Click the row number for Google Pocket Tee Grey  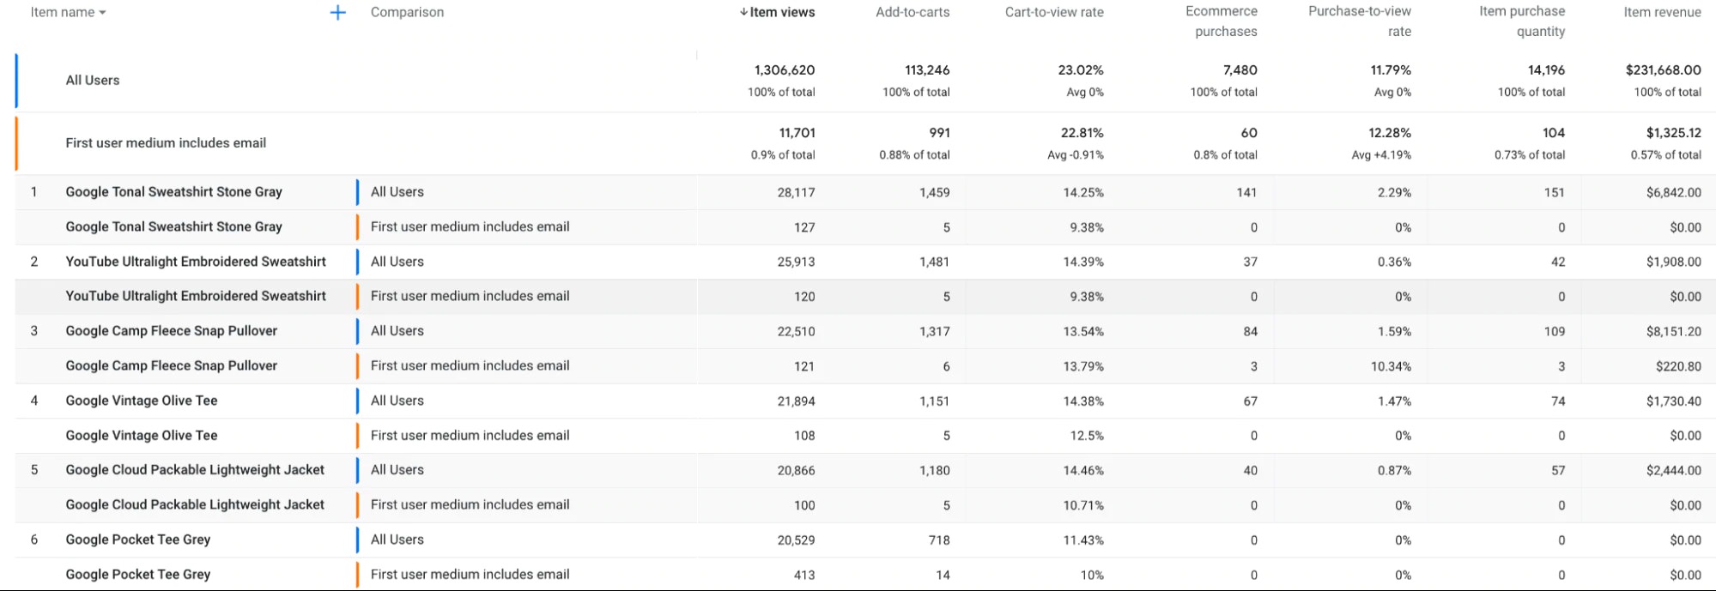click(x=34, y=539)
